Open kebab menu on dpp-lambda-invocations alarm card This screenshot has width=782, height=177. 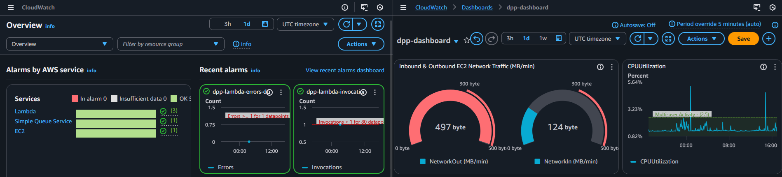point(375,92)
